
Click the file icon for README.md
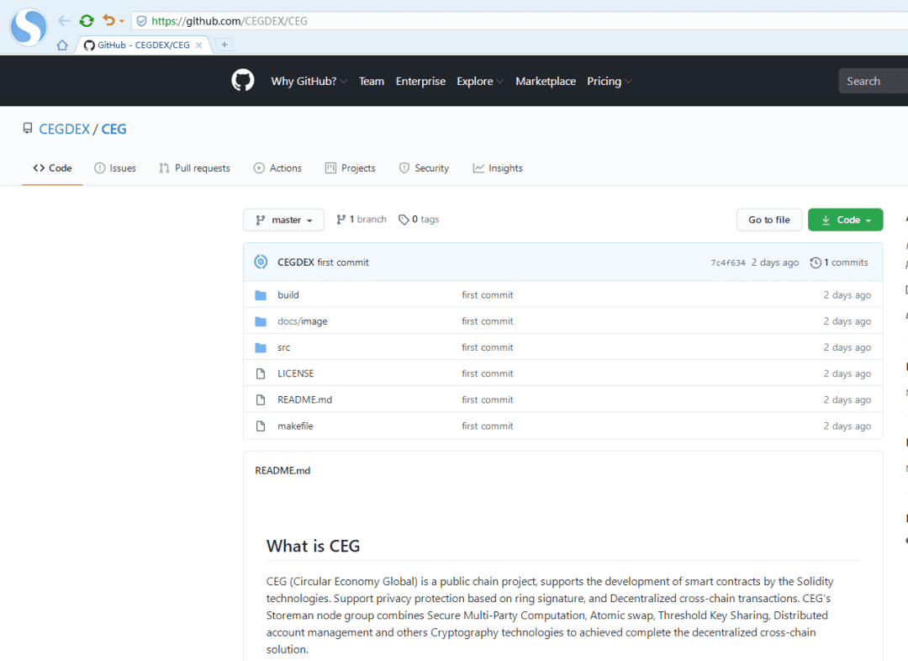click(261, 399)
